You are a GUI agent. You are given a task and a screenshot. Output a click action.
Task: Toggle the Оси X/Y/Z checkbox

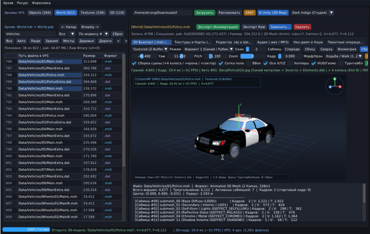265,63
